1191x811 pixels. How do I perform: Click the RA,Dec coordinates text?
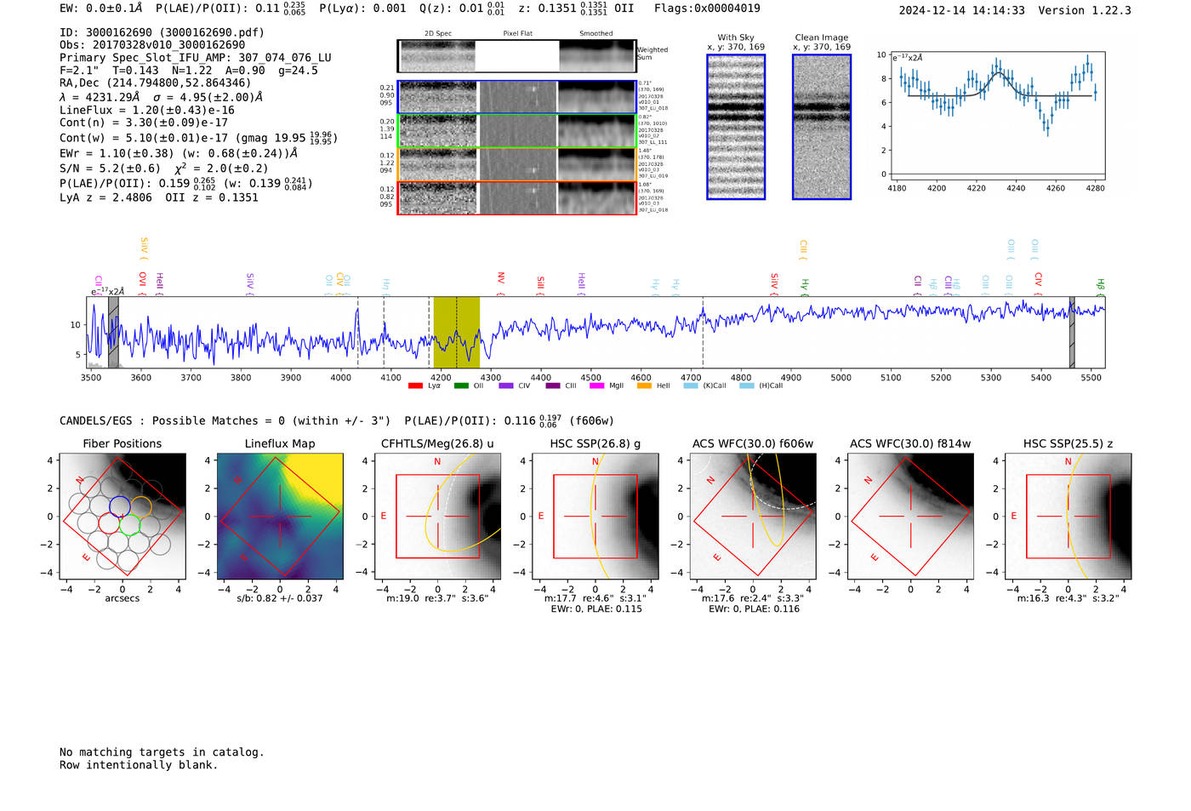[156, 83]
